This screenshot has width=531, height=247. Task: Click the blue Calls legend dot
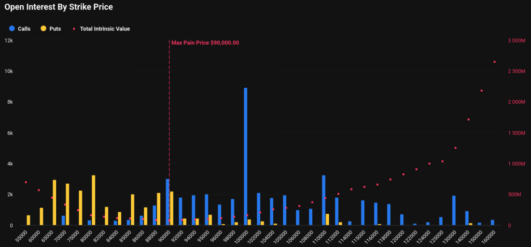click(11, 29)
